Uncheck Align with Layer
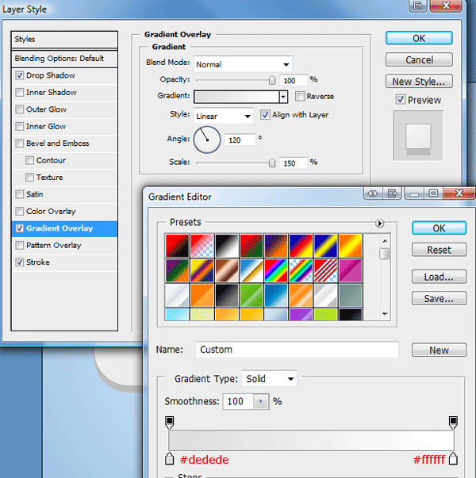This screenshot has height=478, width=476. (265, 115)
